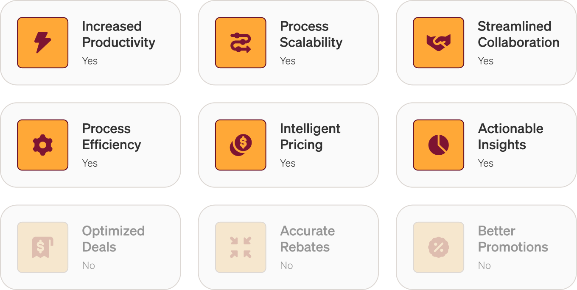Select the lightning bolt Increased Productivity icon
This screenshot has width=577, height=290.
42,43
